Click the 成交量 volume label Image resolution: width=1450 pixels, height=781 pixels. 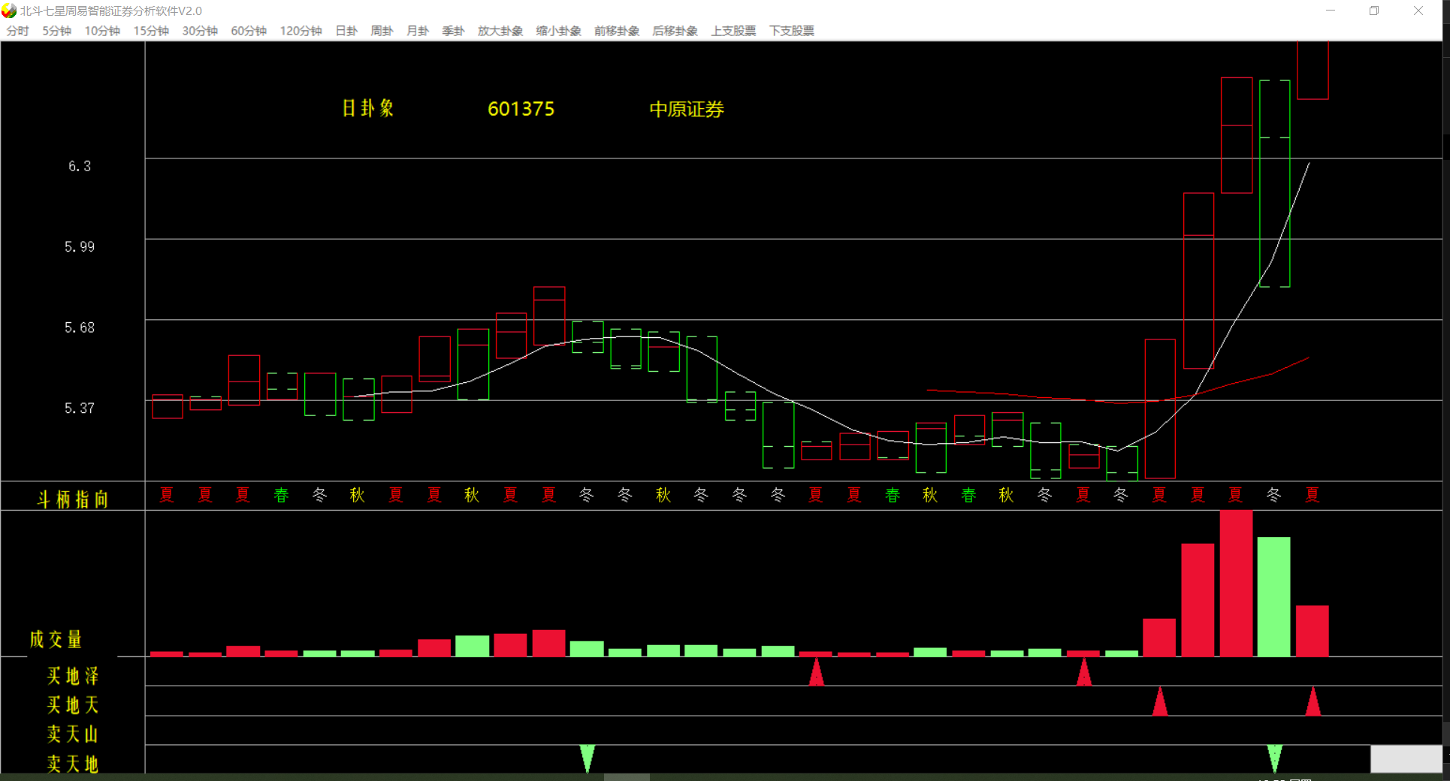tap(56, 639)
